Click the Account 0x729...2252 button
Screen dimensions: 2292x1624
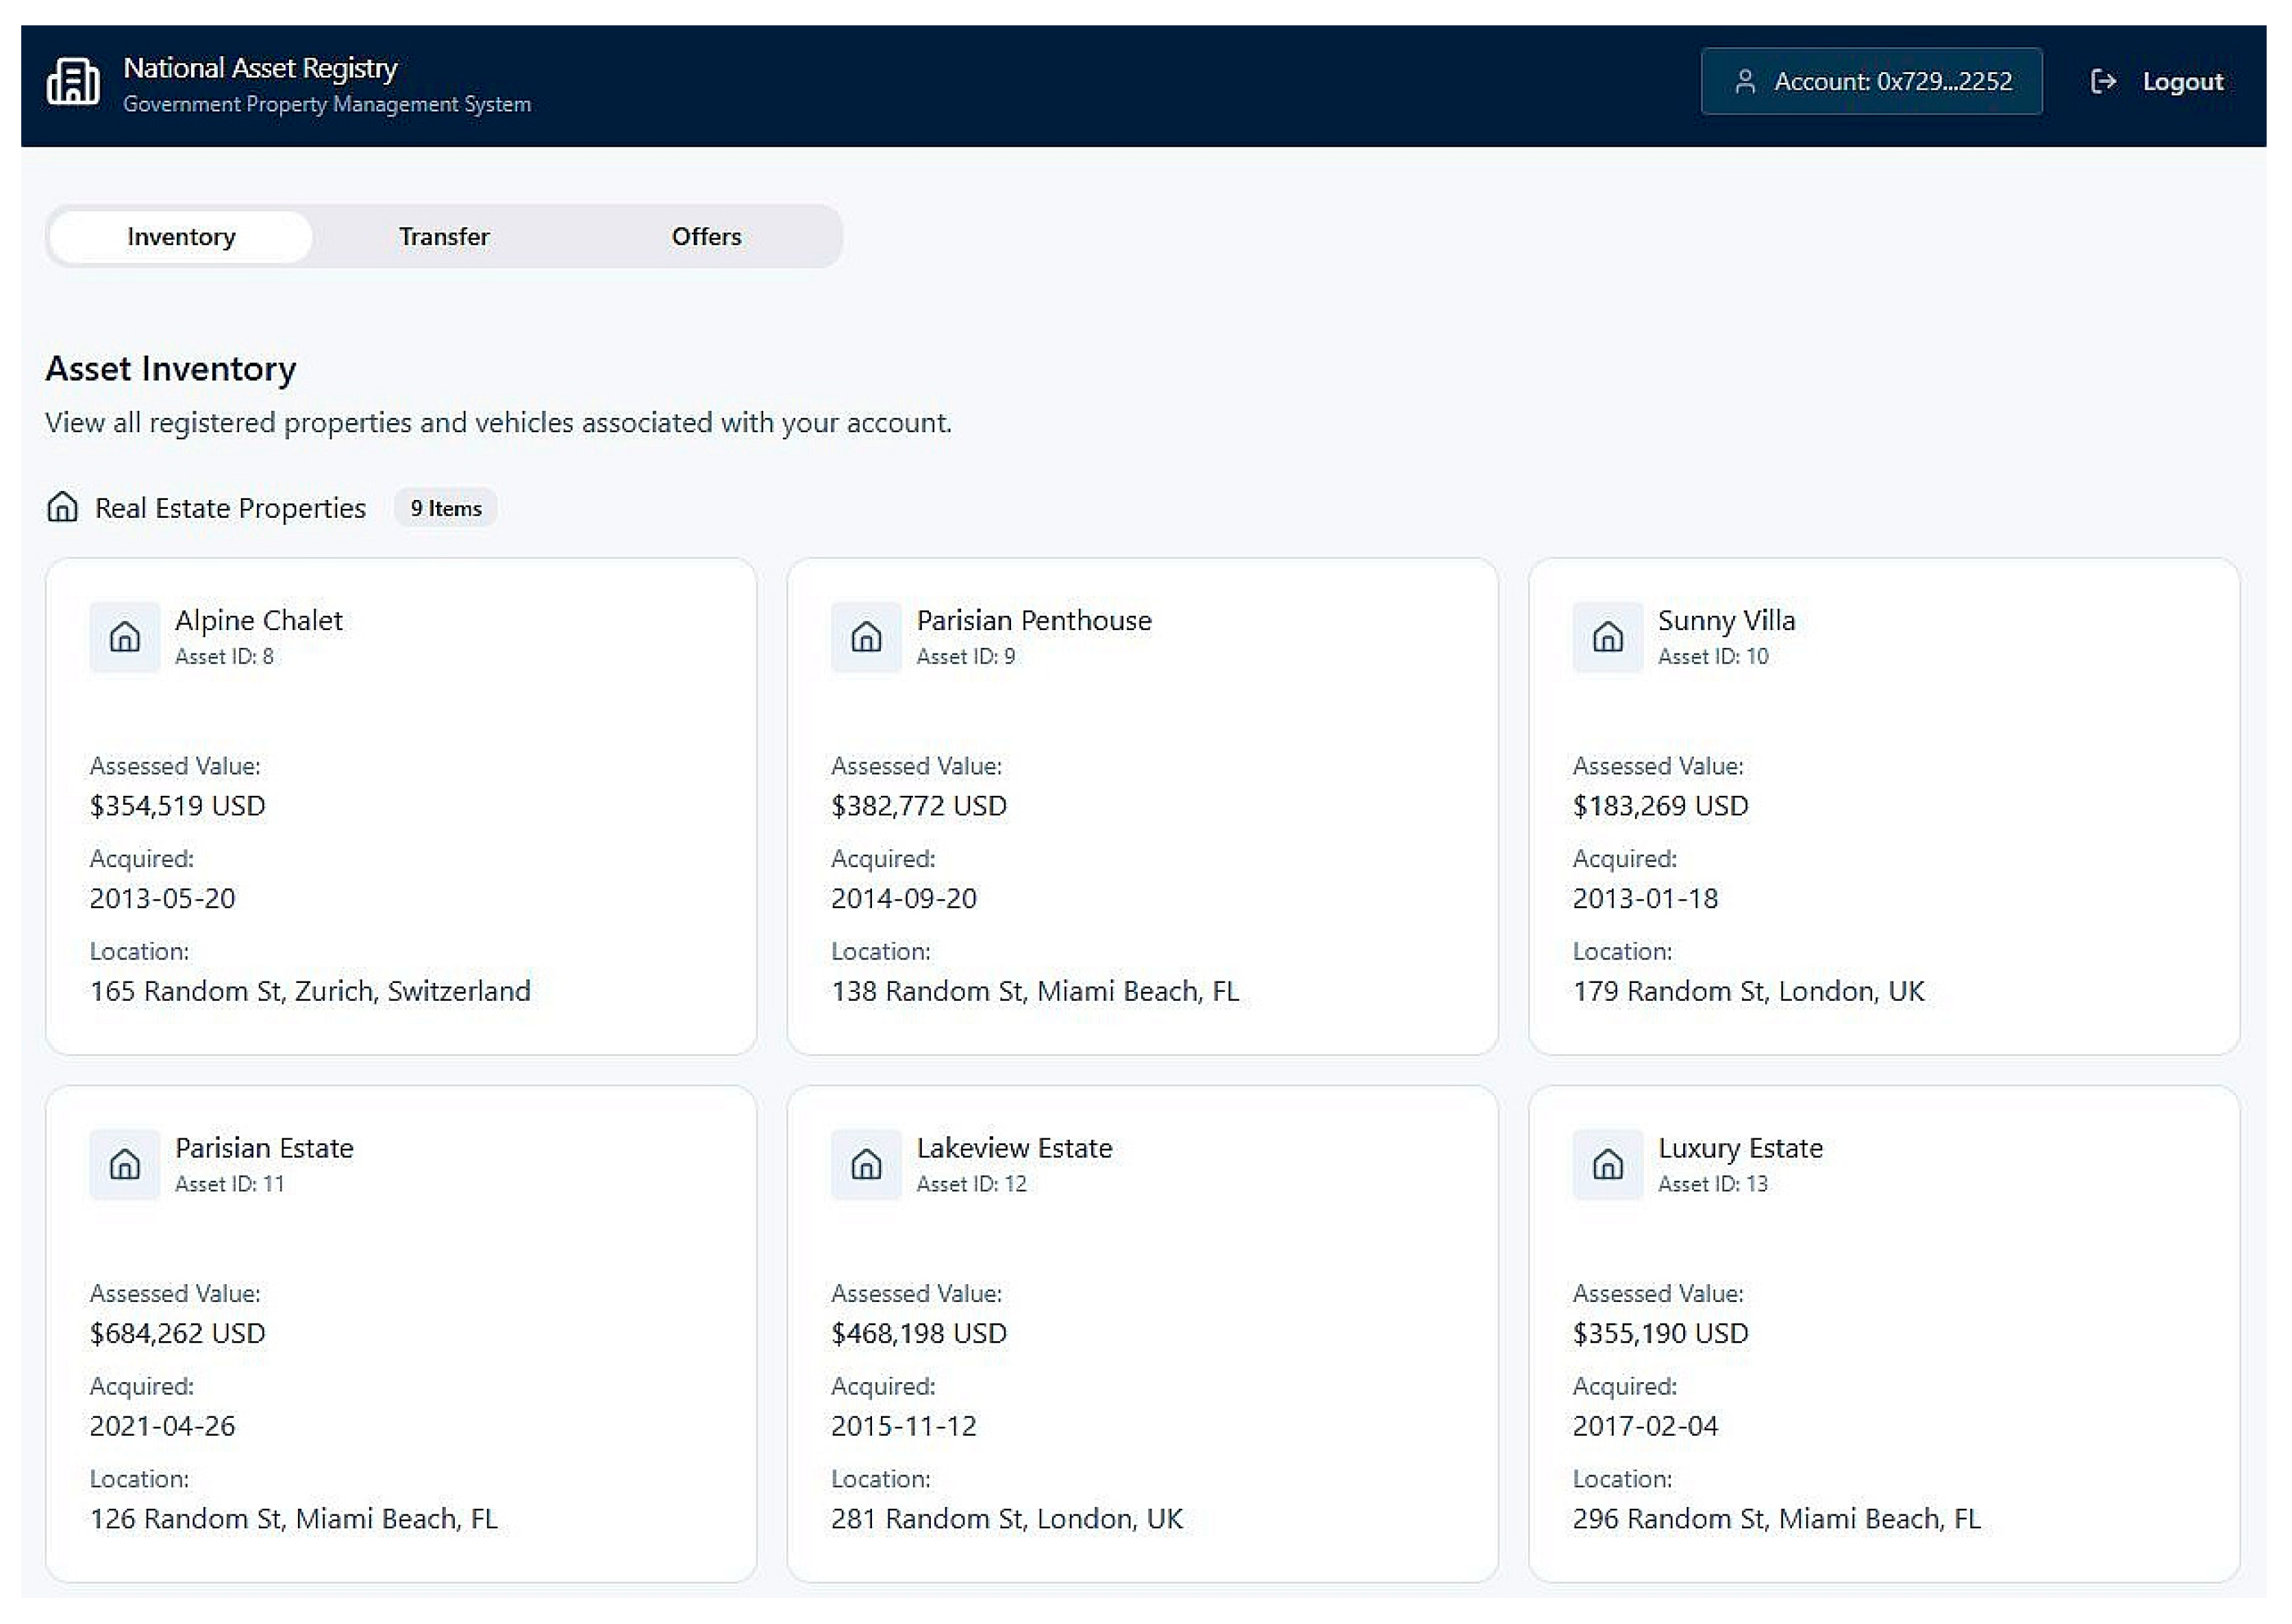[1871, 82]
